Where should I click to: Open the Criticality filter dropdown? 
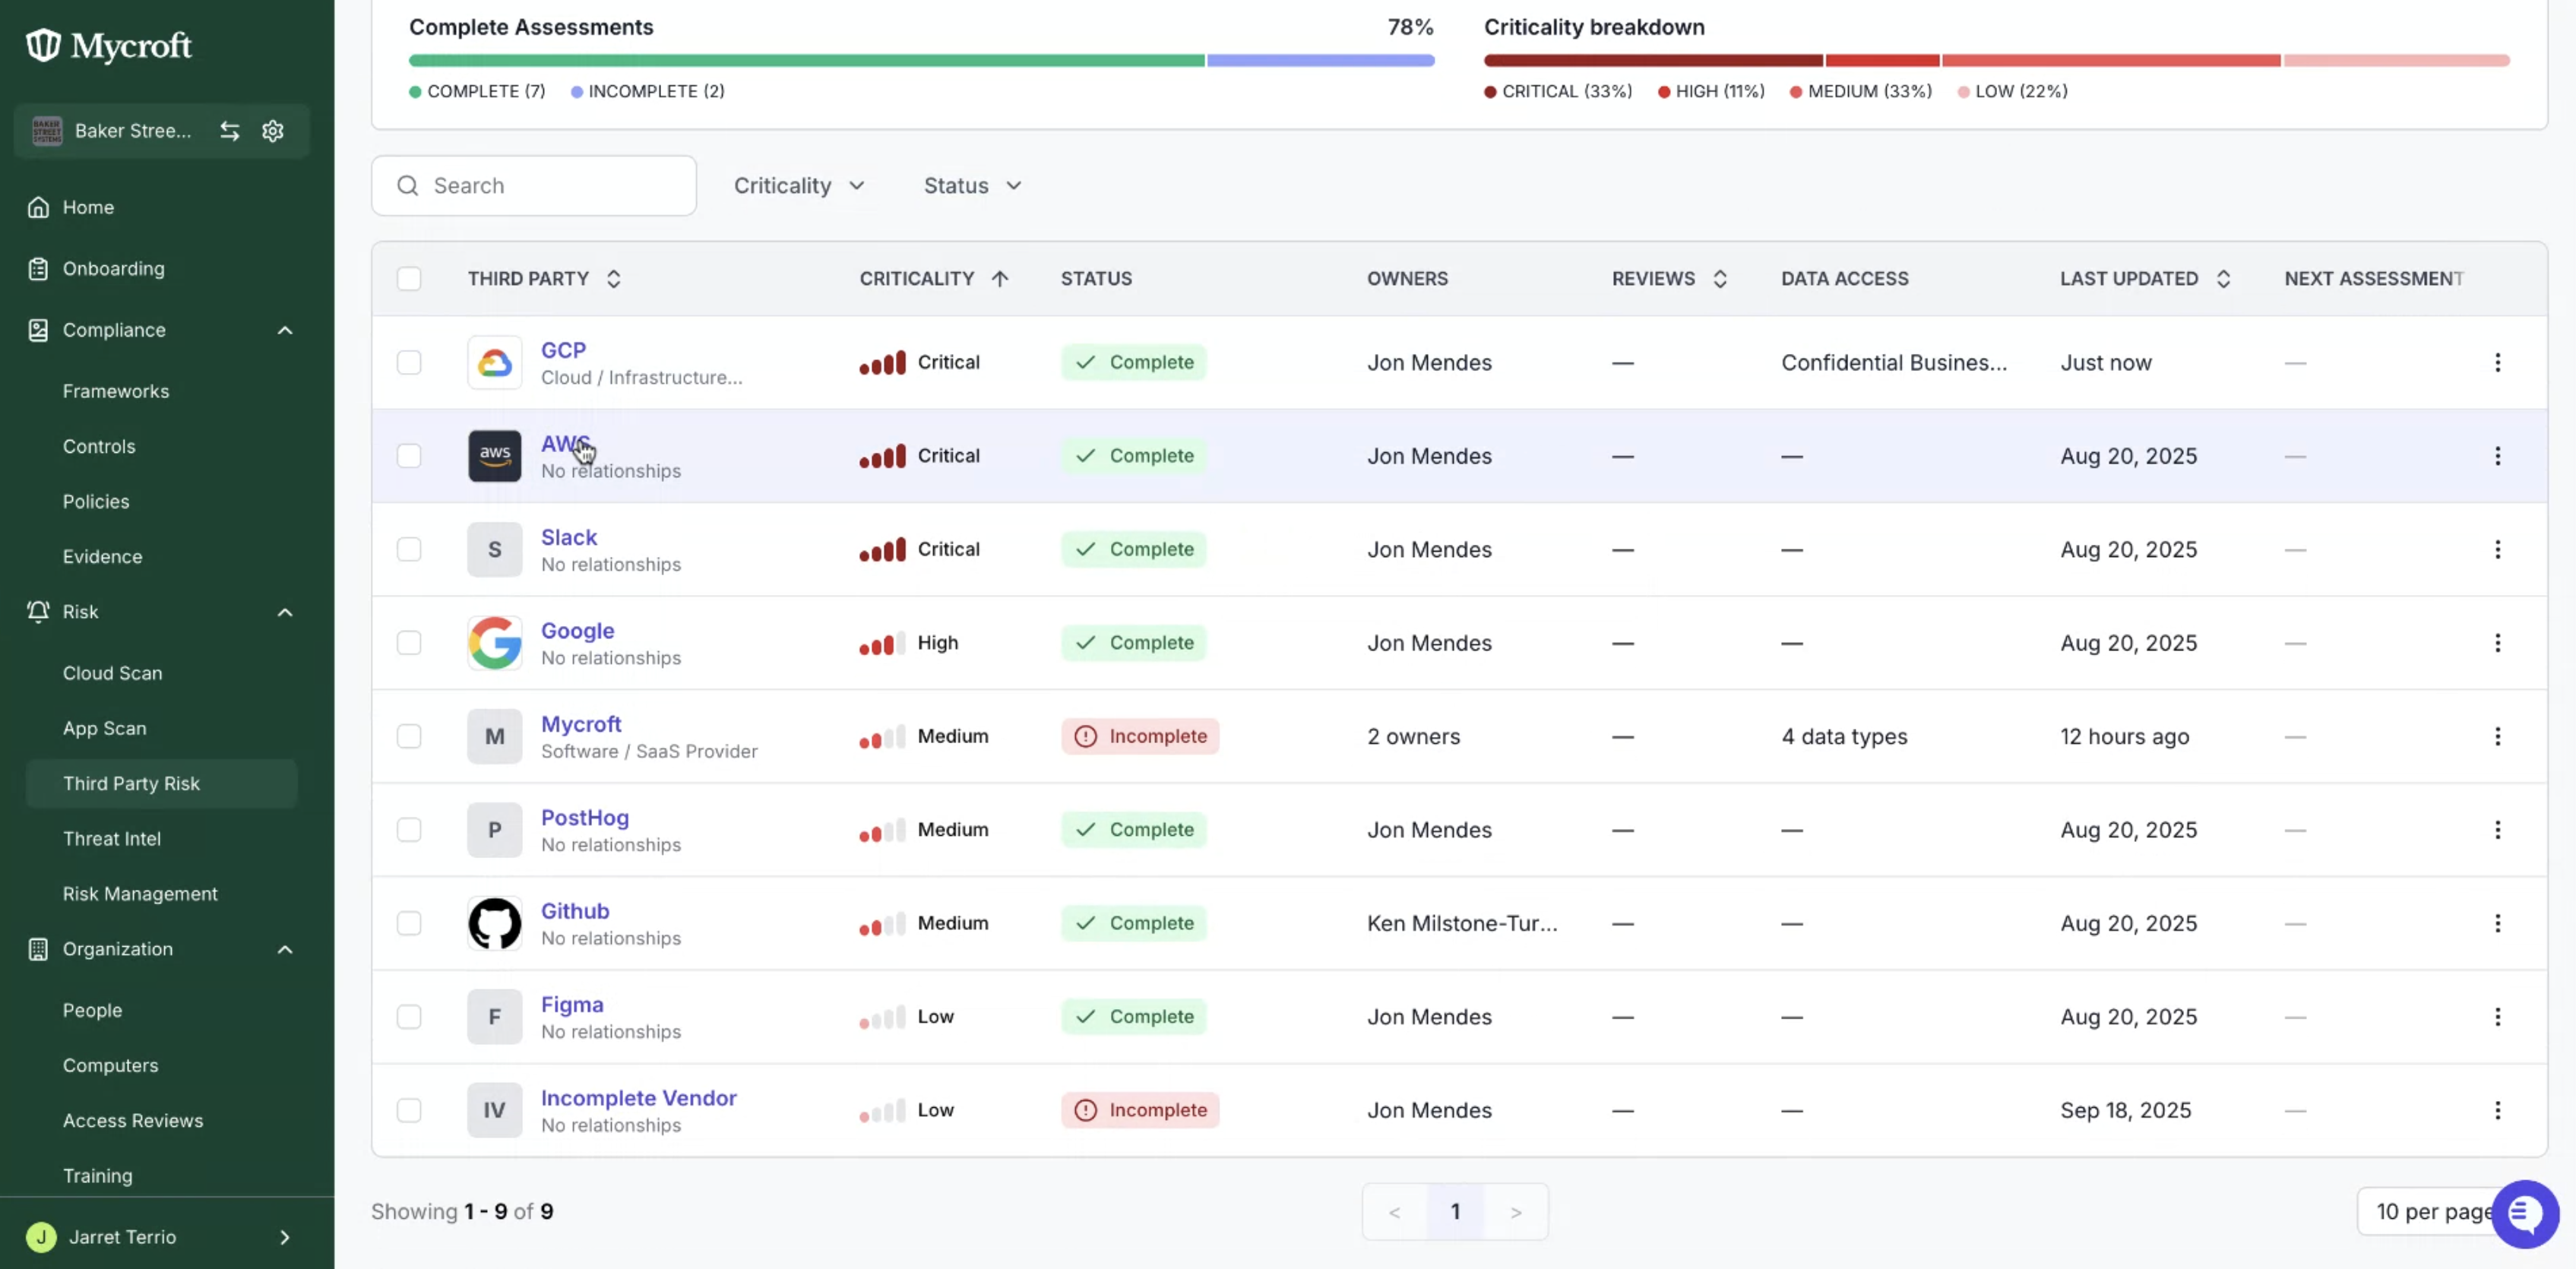tap(799, 186)
